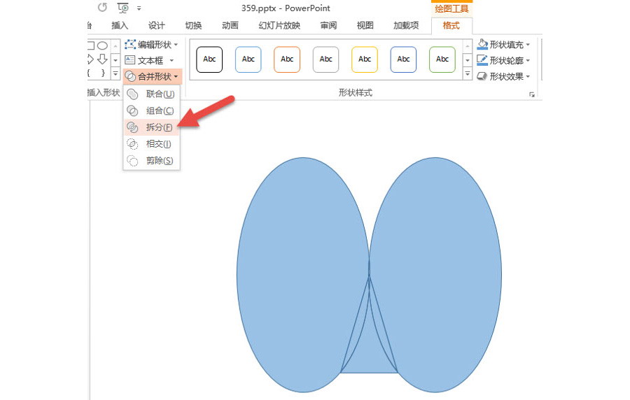
Task: Apply the orange outline Abc style
Action: tap(287, 59)
